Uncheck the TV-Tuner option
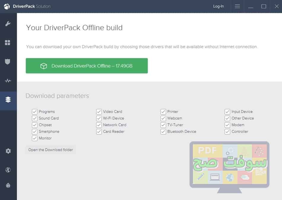Image resolution: width=282 pixels, height=200 pixels. (163, 125)
